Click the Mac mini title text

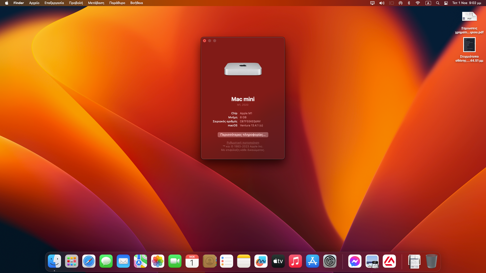coord(243,99)
